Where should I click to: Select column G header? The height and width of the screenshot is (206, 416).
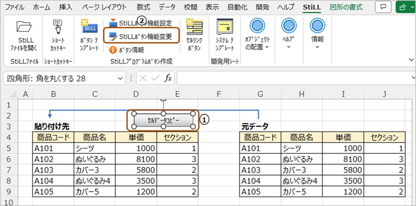click(260, 94)
